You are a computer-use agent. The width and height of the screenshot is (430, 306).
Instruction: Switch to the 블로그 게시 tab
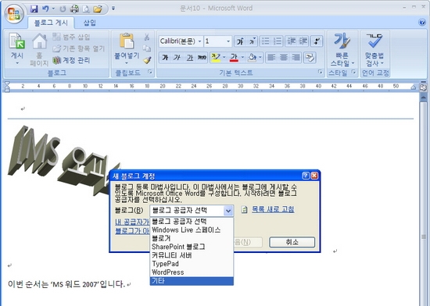point(51,23)
